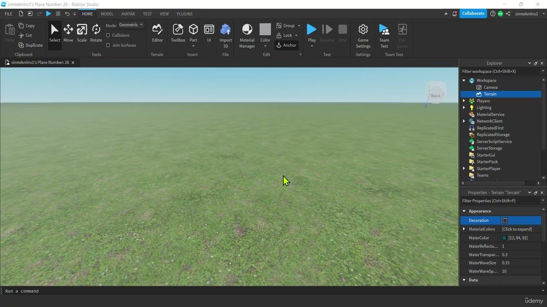Open the Part type dropdown arrow
The height and width of the screenshot is (307, 547).
[x=193, y=46]
